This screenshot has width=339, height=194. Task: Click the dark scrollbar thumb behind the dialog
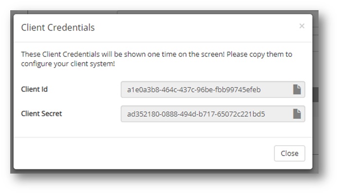pos(316,94)
